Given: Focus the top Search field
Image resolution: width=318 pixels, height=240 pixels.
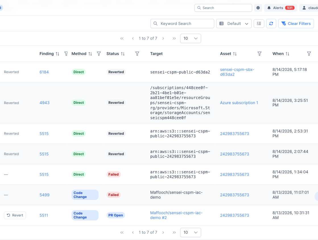Looking at the screenshot, I should click(223, 8).
